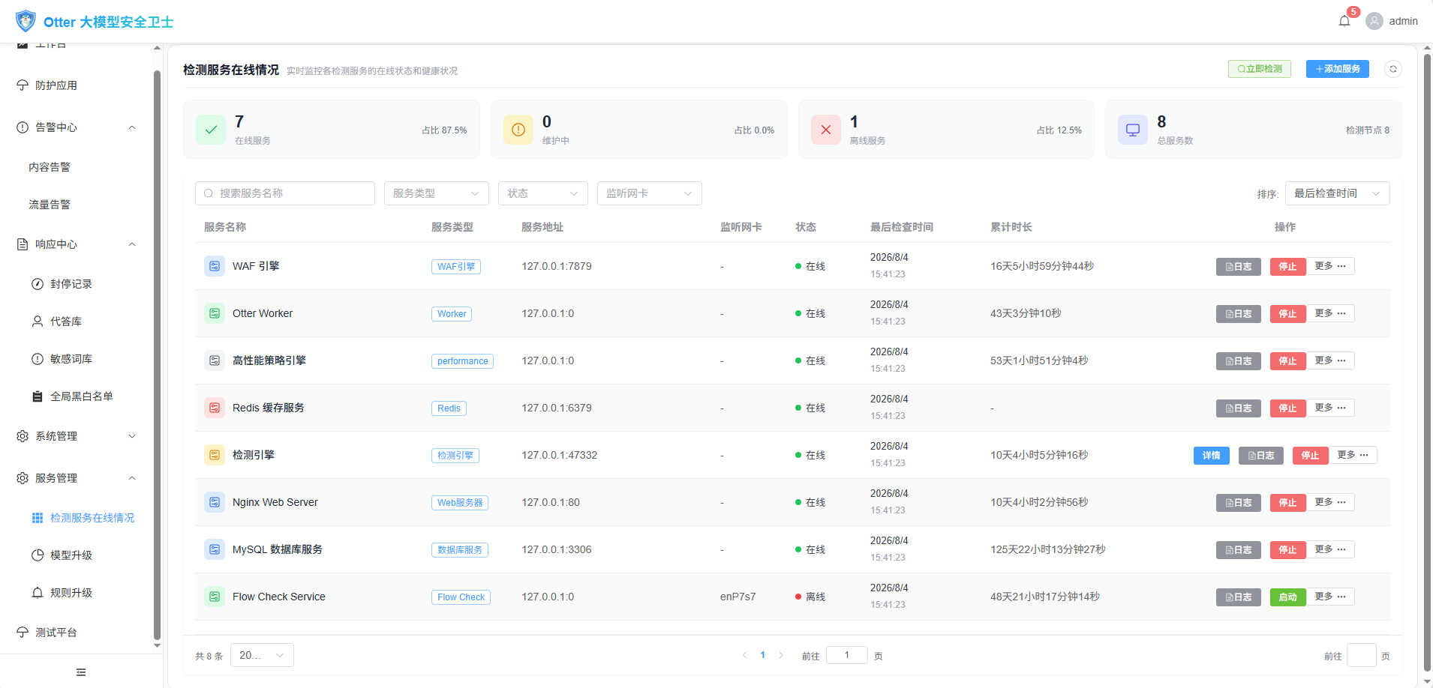This screenshot has width=1433, height=688.
Task: Click the performance service type tag
Action: click(462, 361)
